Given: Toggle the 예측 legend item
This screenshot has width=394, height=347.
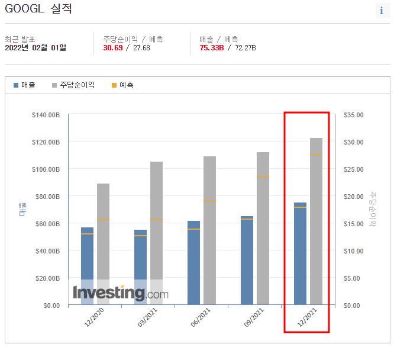Looking at the screenshot, I should coord(122,85).
